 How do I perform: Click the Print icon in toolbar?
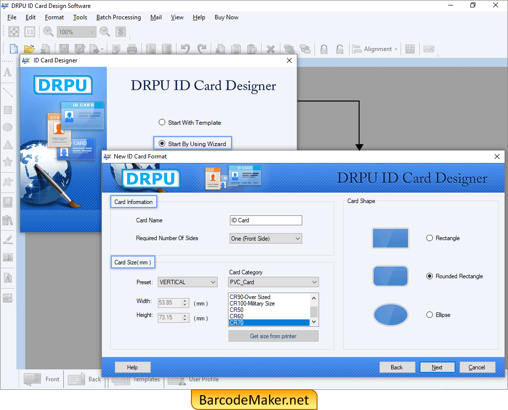point(132,49)
